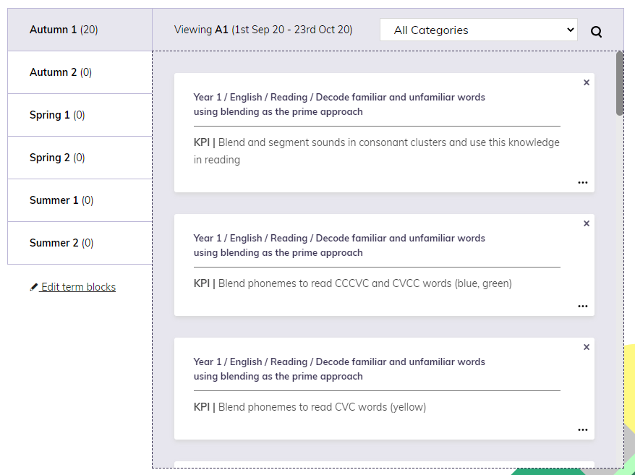The image size is (635, 475).
Task: Click the search magnifier icon
Action: pos(596,32)
